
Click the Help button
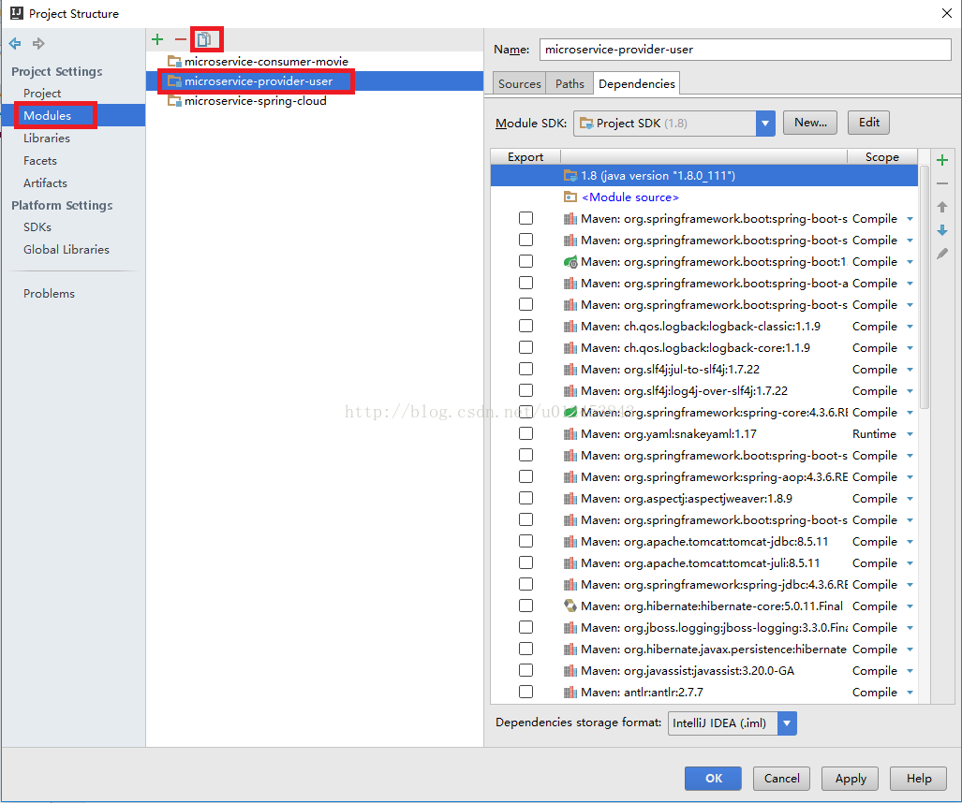click(918, 779)
